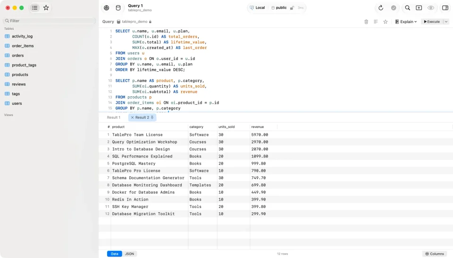453x258 pixels.
Task: Select the Query Optimization Workshop cell
Action: (150, 142)
